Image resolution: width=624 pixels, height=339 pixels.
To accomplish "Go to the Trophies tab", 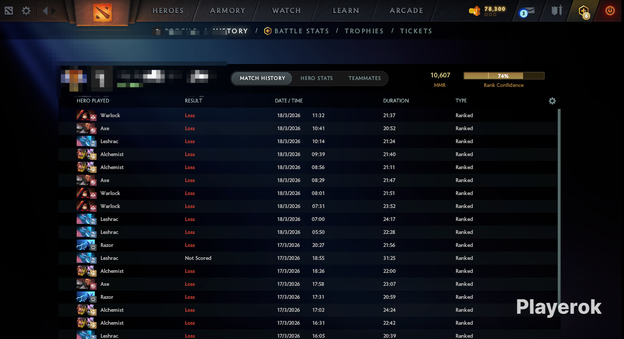I will [x=364, y=31].
